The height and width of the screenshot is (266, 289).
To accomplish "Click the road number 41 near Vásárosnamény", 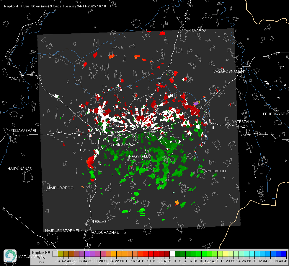I will coord(225,86).
